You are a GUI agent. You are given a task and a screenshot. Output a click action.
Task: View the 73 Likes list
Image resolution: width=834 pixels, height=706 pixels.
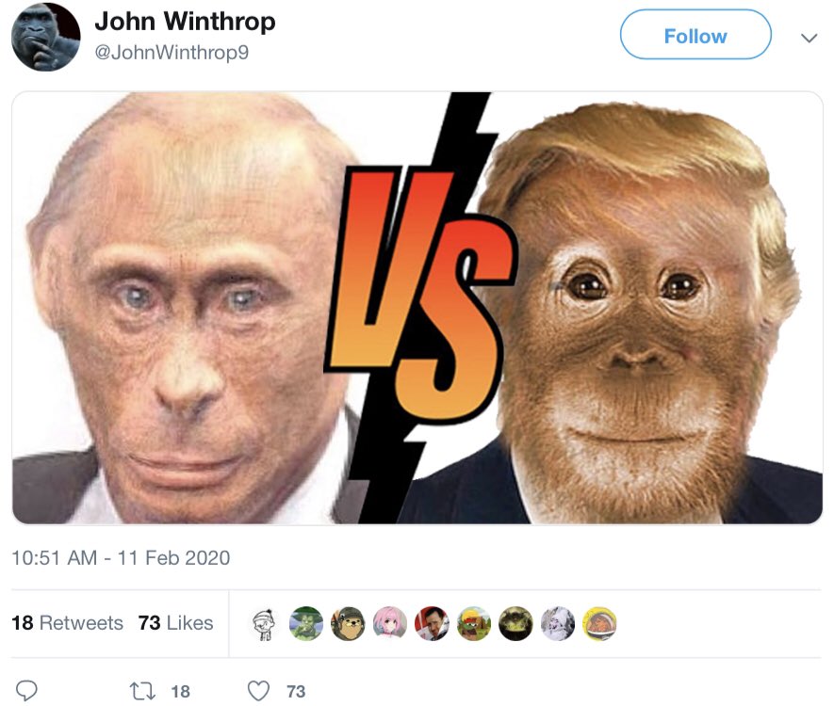click(175, 623)
